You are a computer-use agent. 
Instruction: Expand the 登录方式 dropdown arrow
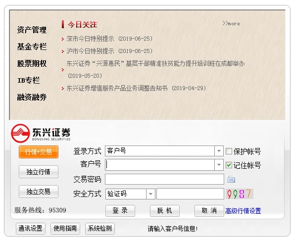219,151
